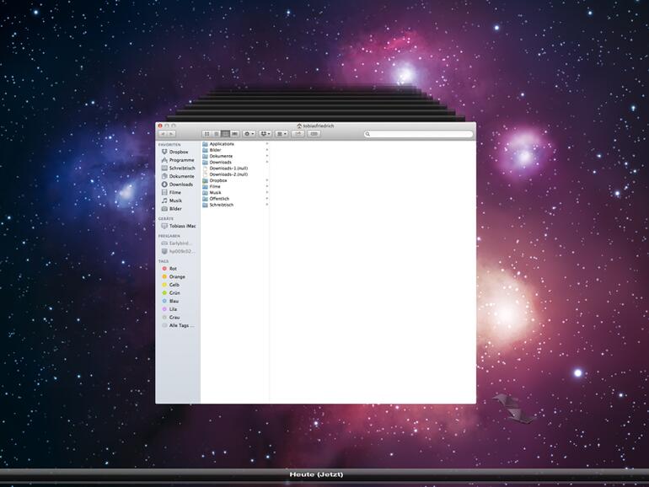Show Alle Tags in sidebar
649x487 pixels.
coord(178,325)
